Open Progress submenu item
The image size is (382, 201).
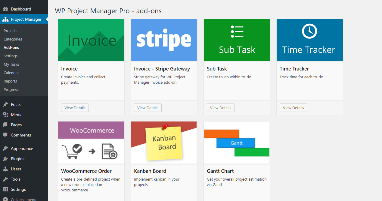[x=11, y=89]
